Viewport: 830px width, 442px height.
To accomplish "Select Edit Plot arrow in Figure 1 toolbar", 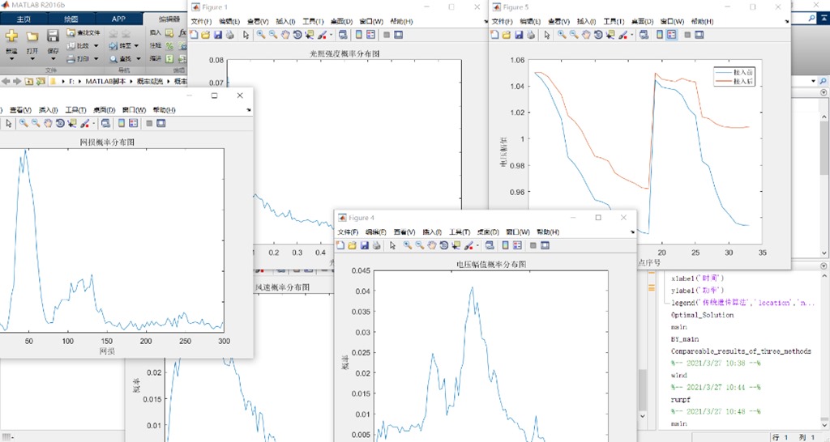I will click(x=246, y=35).
